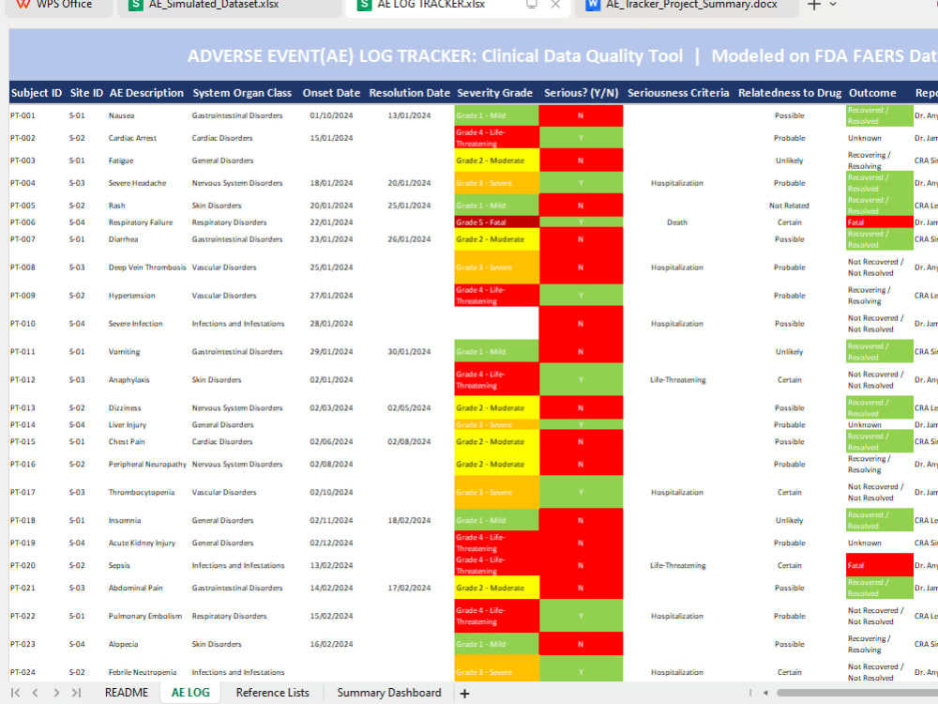Image resolution: width=938 pixels, height=704 pixels.
Task: Select the Peripheral Neuropathy cell
Action: pos(147,465)
